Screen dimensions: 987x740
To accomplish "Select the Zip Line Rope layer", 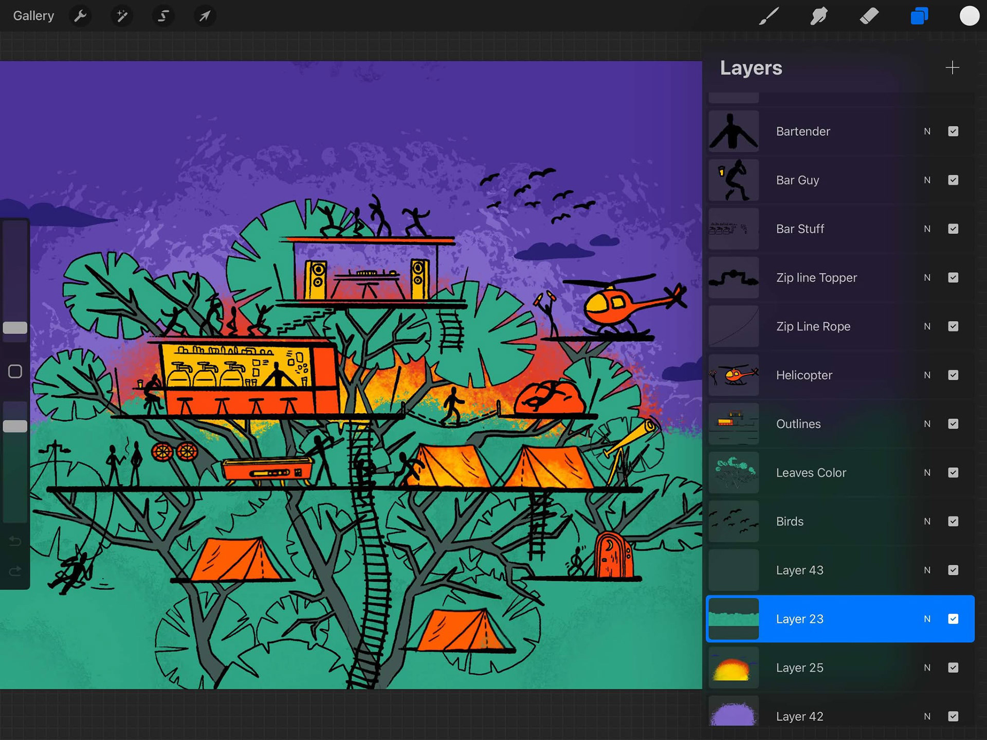I will 813,326.
